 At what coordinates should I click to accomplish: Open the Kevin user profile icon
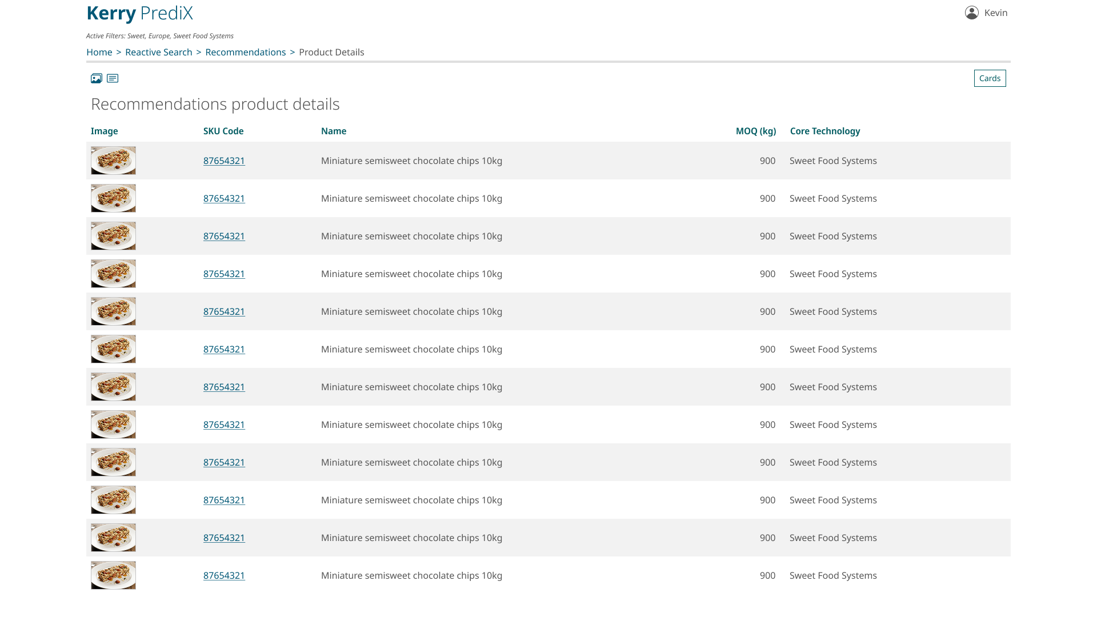coord(971,13)
